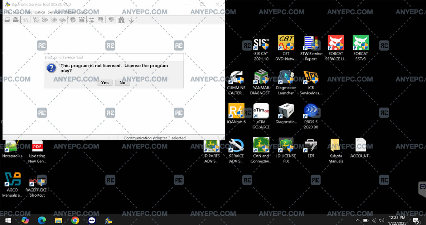Select the AGCO Manuals desktop shortcut
The image size is (426, 225).
tap(12, 185)
